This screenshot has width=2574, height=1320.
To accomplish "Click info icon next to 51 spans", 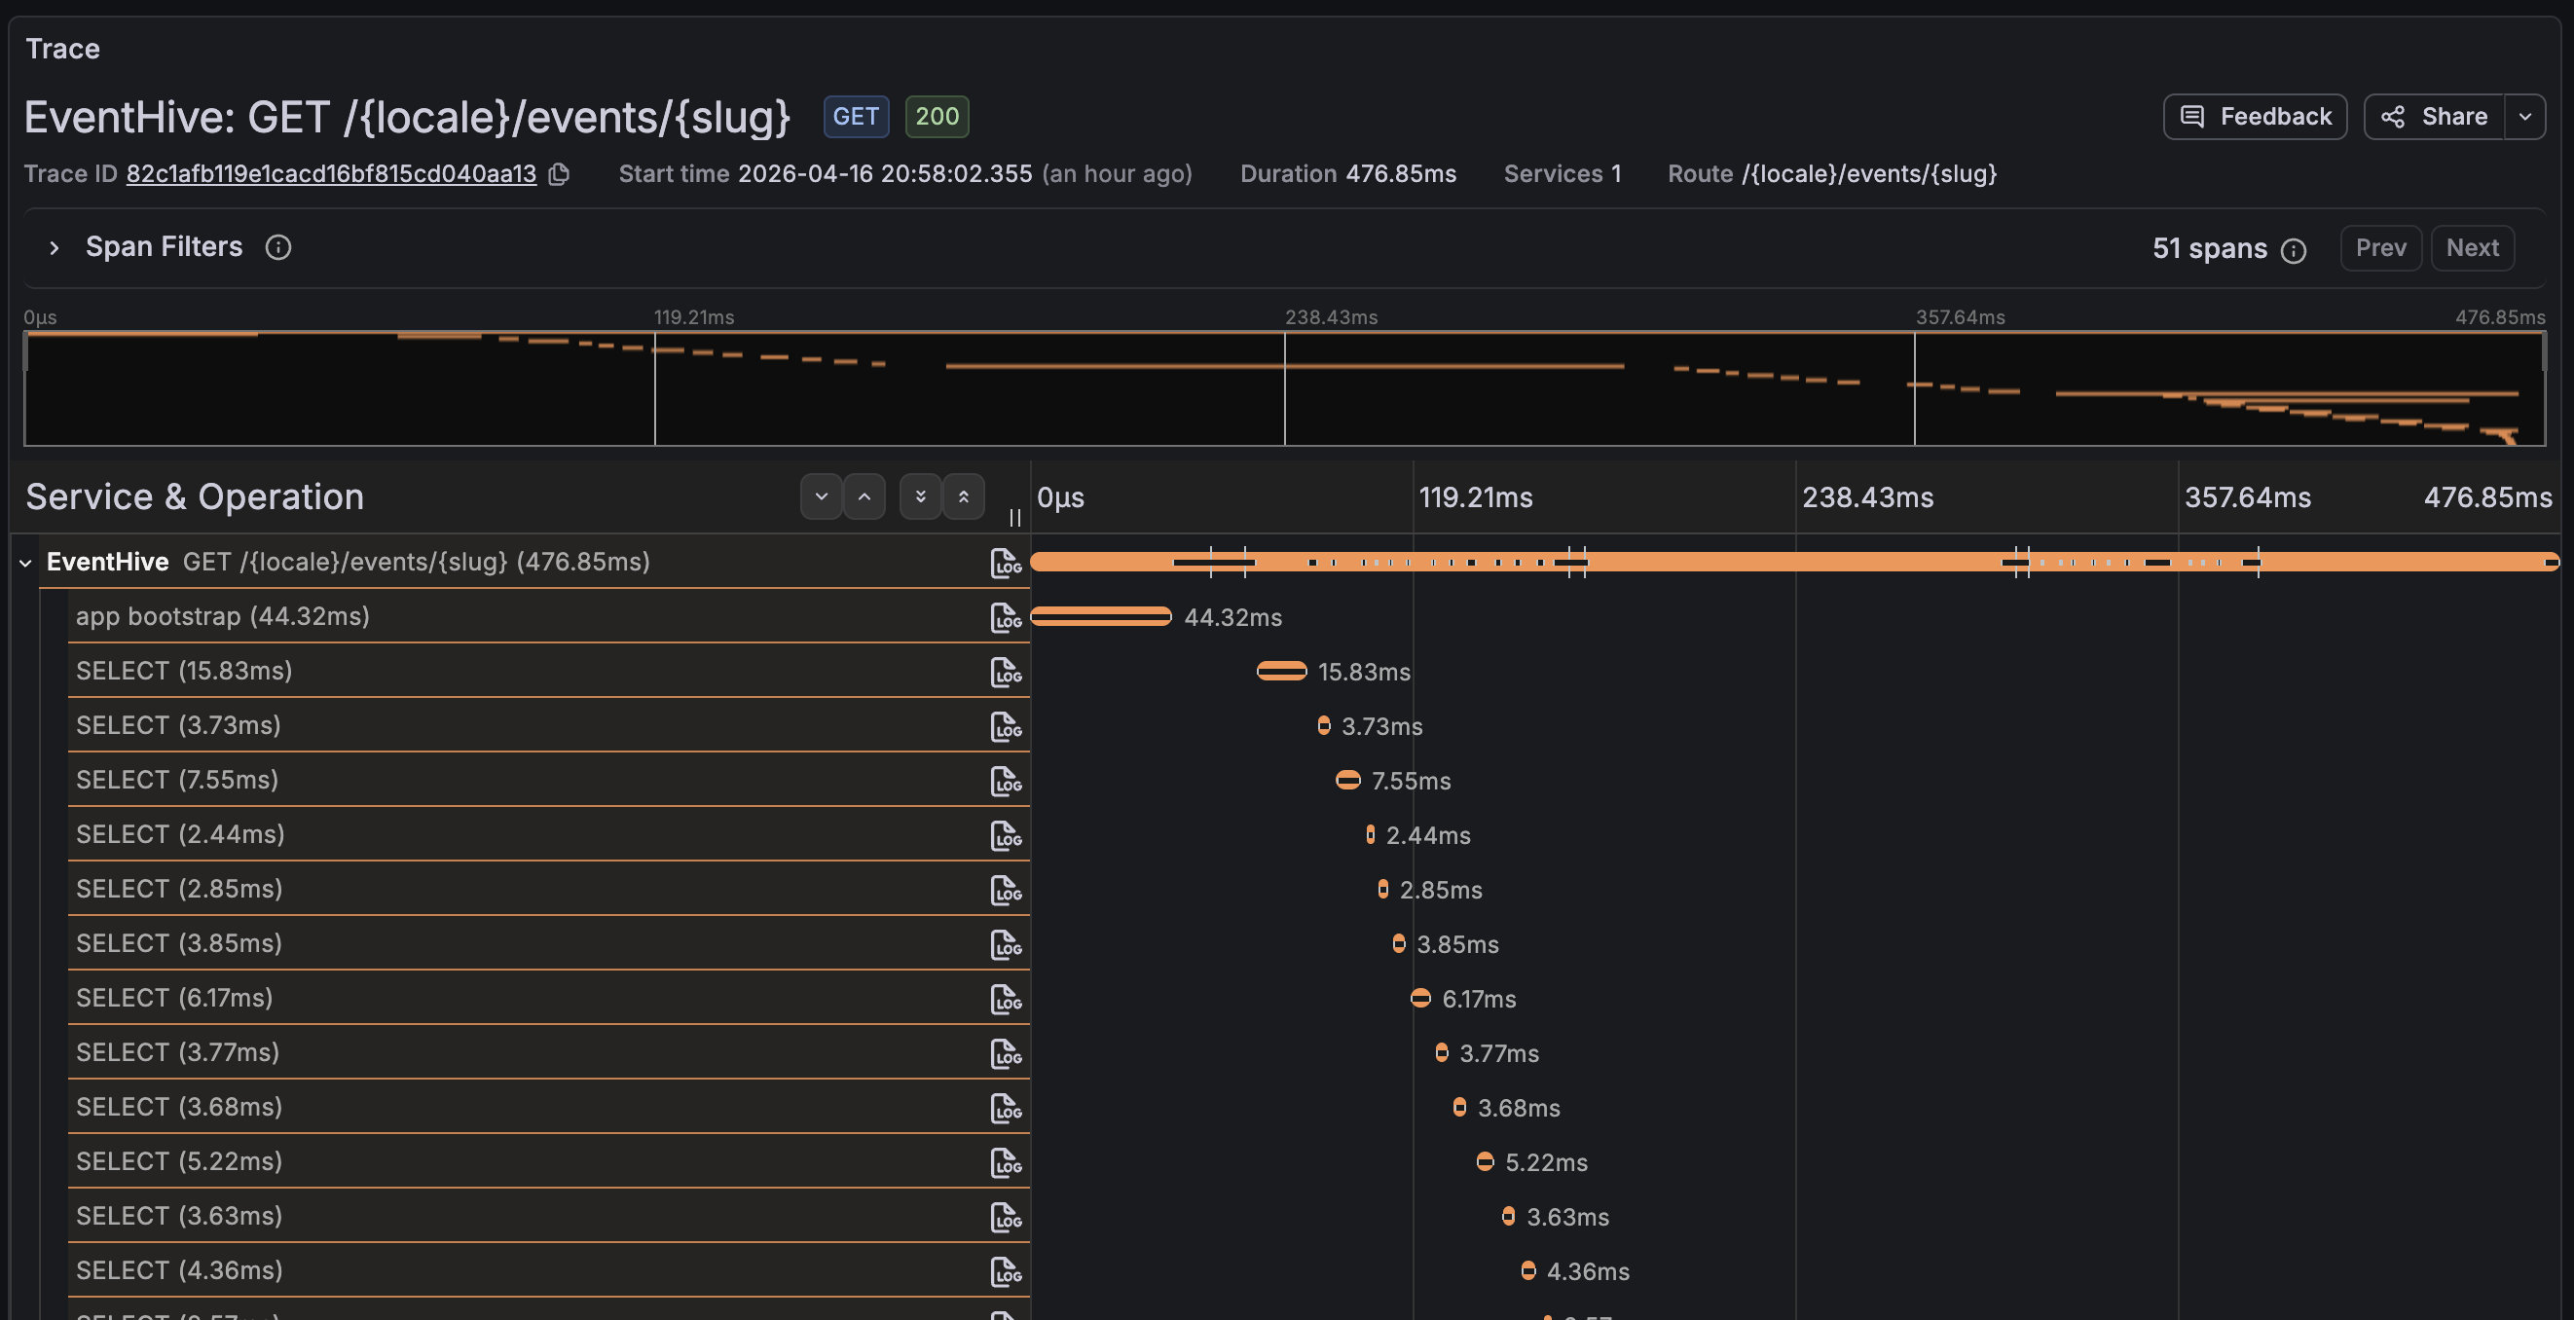I will tap(2294, 250).
